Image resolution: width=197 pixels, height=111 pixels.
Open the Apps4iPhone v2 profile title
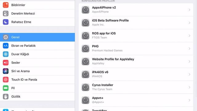coord(104,7)
